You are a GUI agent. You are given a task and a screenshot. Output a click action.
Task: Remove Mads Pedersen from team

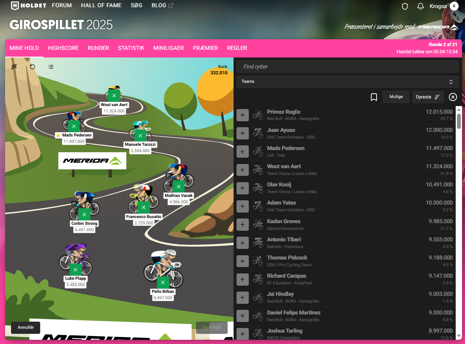(74, 126)
